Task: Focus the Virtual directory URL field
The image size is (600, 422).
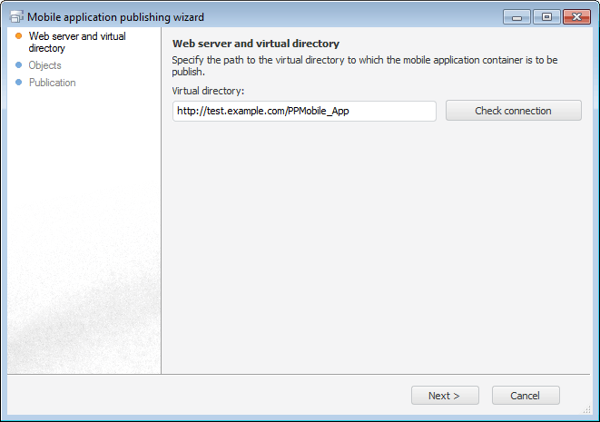Action: coord(304,111)
